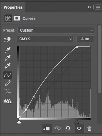Open the Preset Custom dropdown
102x136 pixels.
(56, 30)
